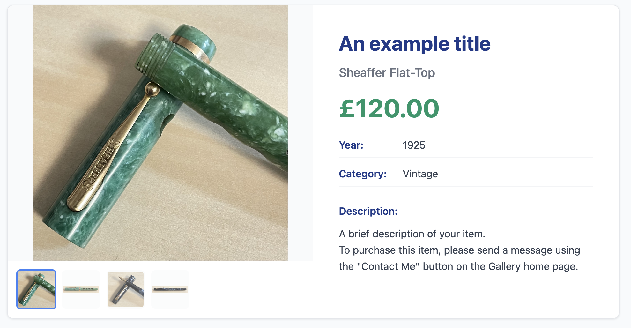
Task: Click the gold band on the pen
Action: 190,48
